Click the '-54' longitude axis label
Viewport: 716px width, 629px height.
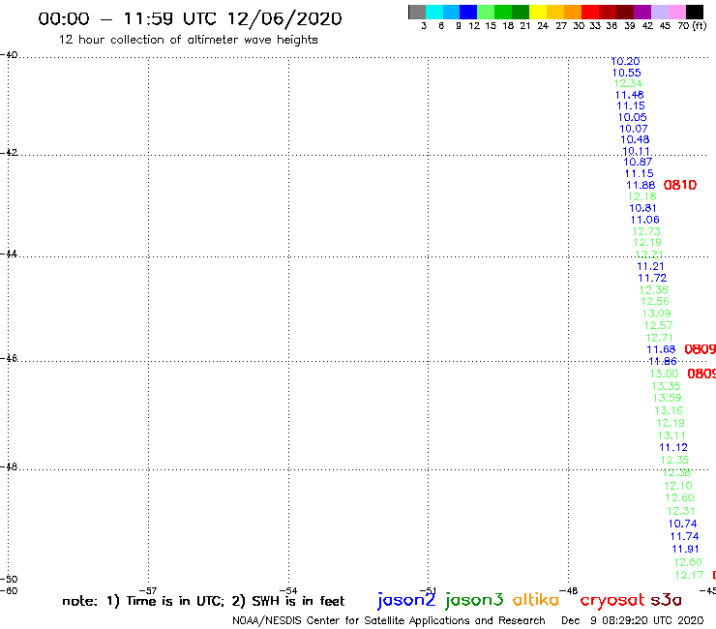point(288,590)
